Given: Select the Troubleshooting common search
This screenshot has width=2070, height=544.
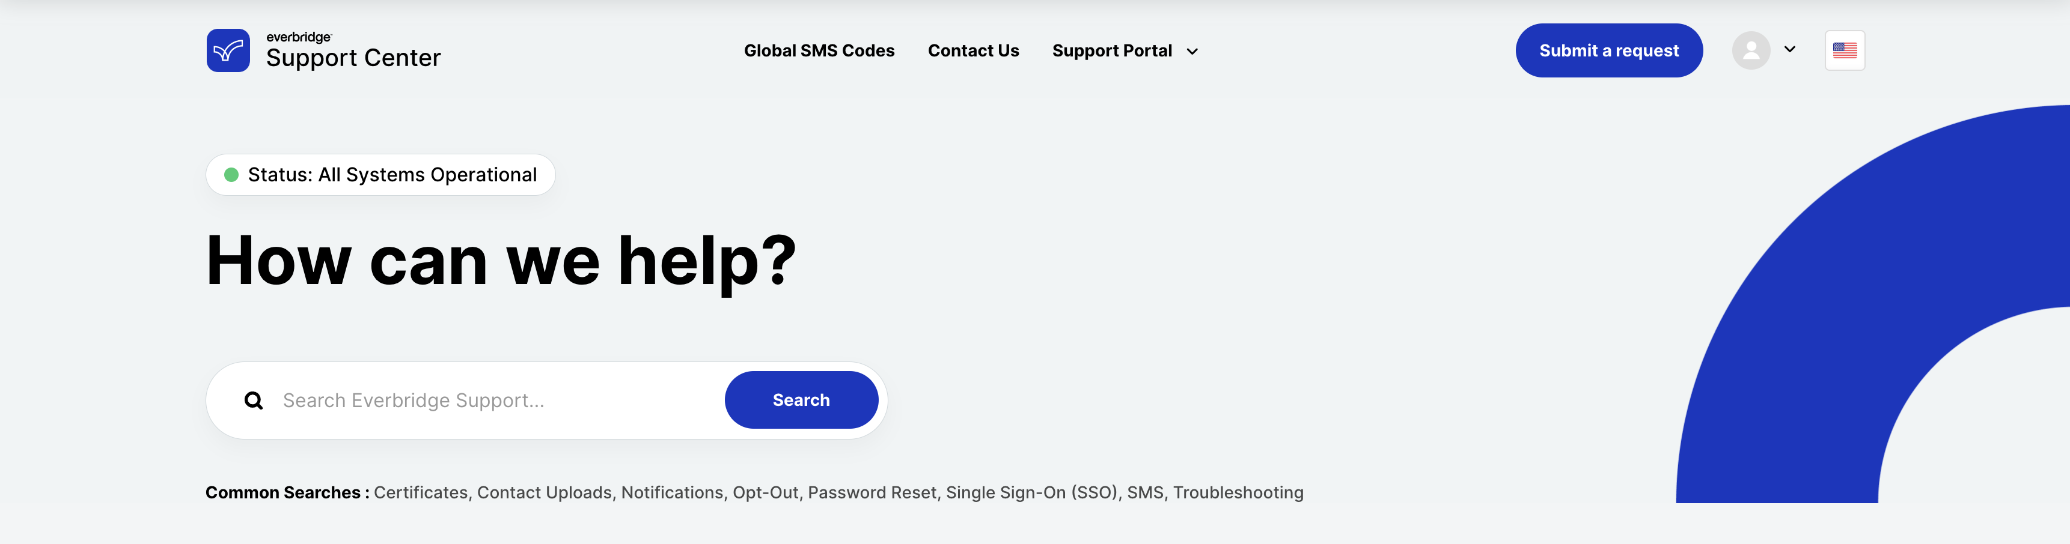Looking at the screenshot, I should tap(1238, 492).
